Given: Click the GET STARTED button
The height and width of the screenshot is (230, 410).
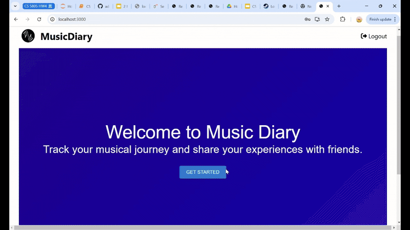Looking at the screenshot, I should pyautogui.click(x=202, y=172).
